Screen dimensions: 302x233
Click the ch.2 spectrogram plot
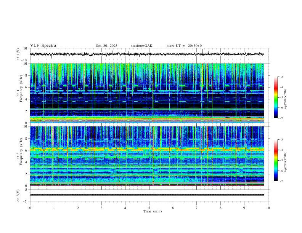coord(147,156)
